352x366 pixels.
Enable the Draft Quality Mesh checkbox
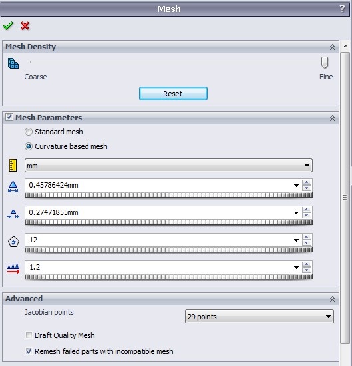29,335
